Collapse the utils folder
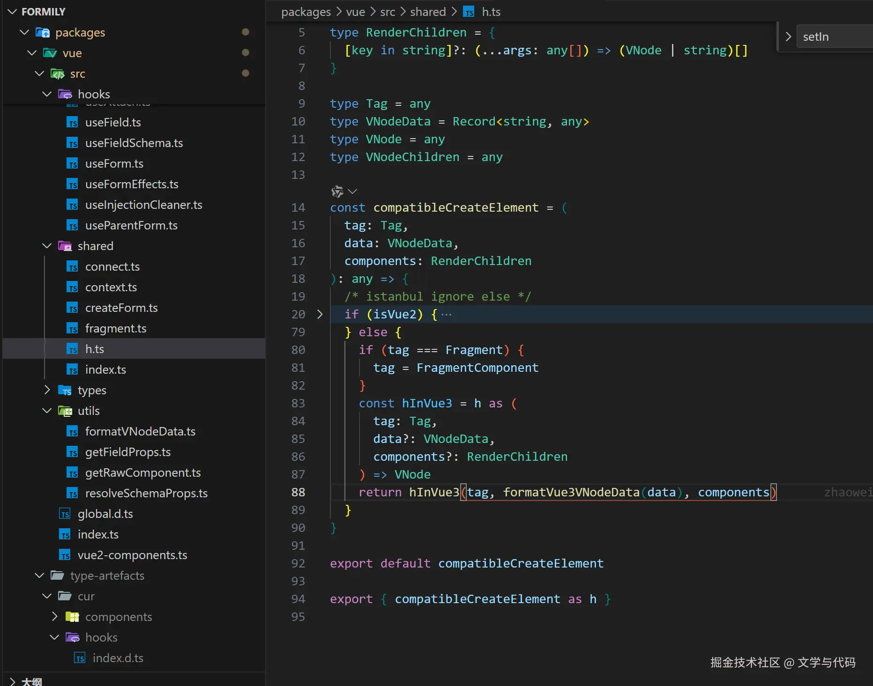The height and width of the screenshot is (686, 873). [x=47, y=411]
